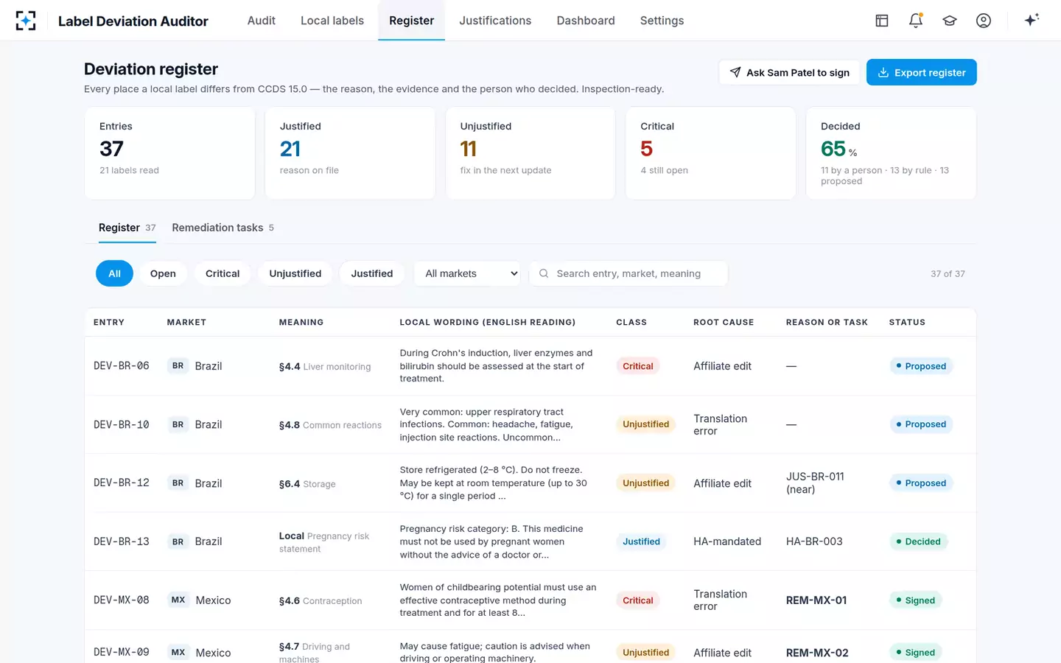Open the AI sparkle assistant icon
Viewport: 1061px width, 663px height.
point(1032,20)
